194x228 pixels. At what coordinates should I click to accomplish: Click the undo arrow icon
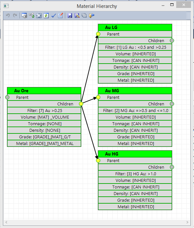[x=8, y=15]
